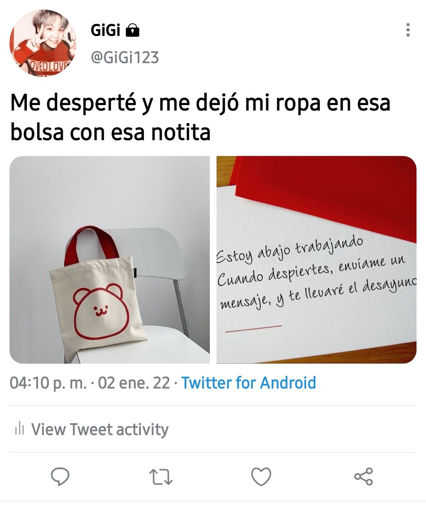
Task: Open the GiGi display name
Action: pyautogui.click(x=105, y=30)
